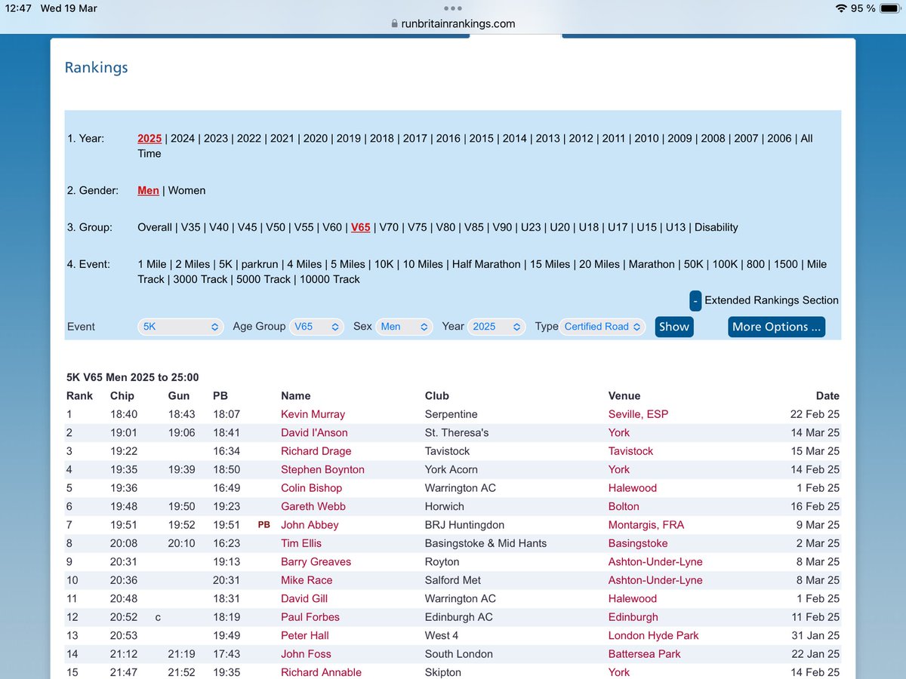Check the Wi-Fi status icon
This screenshot has width=906, height=679.
click(841, 8)
